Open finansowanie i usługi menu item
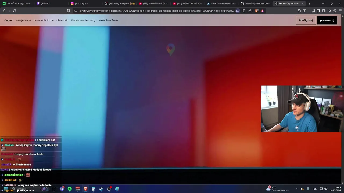Viewport: 344px width, 193px height. click(84, 20)
